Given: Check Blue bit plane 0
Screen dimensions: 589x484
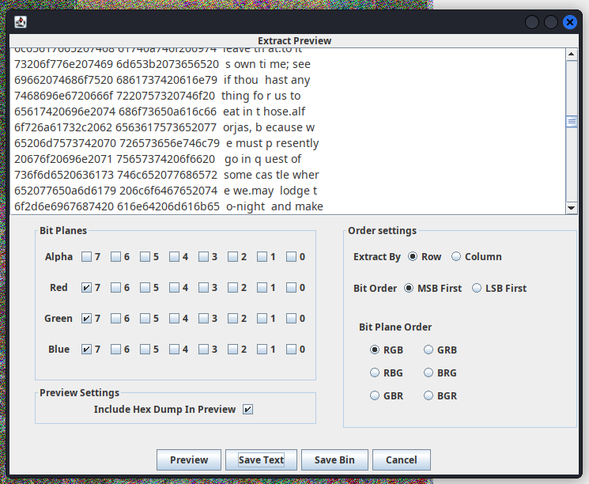Looking at the screenshot, I should (291, 350).
